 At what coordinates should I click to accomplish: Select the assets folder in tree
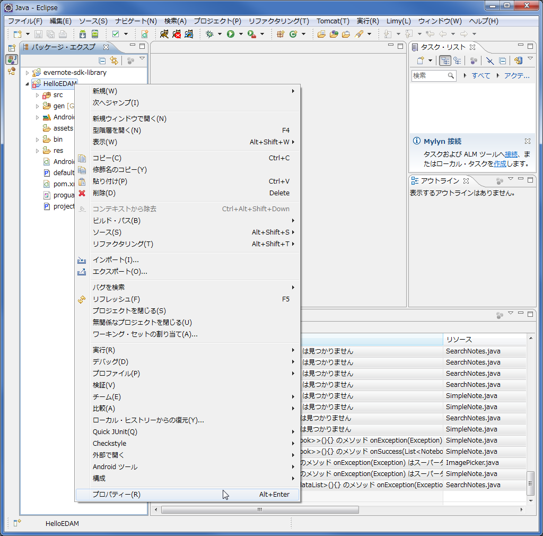[x=58, y=128]
